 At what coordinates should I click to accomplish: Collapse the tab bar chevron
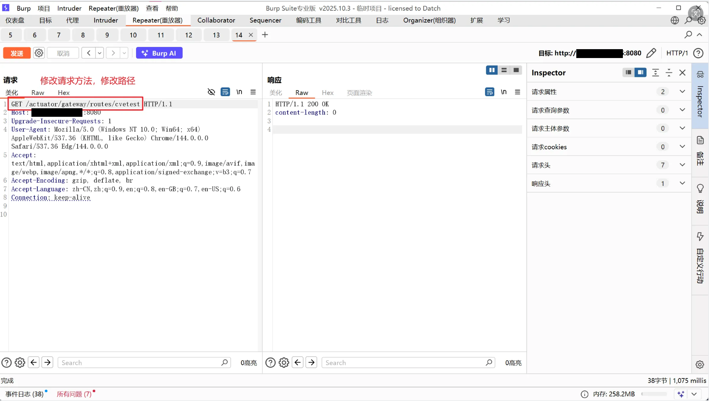[699, 35]
